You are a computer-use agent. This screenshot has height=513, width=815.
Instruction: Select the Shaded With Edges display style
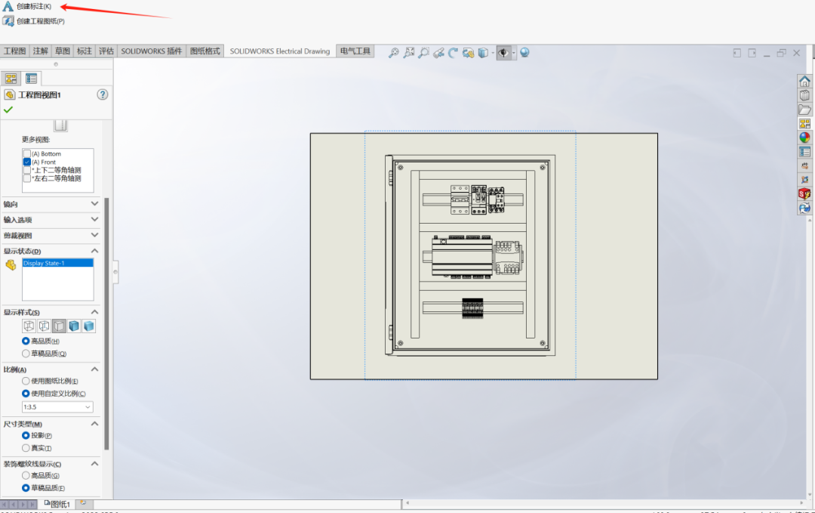point(74,326)
